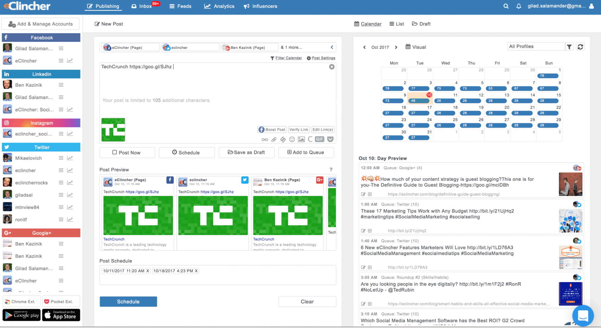The image size is (601, 328).
Task: Click the refresh calendar icon
Action: [x=580, y=47]
